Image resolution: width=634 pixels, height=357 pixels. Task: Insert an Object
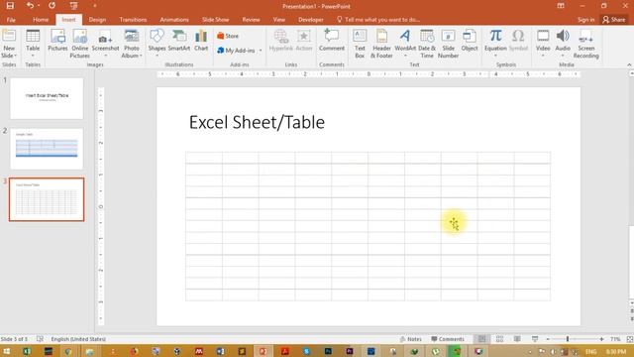coord(470,41)
